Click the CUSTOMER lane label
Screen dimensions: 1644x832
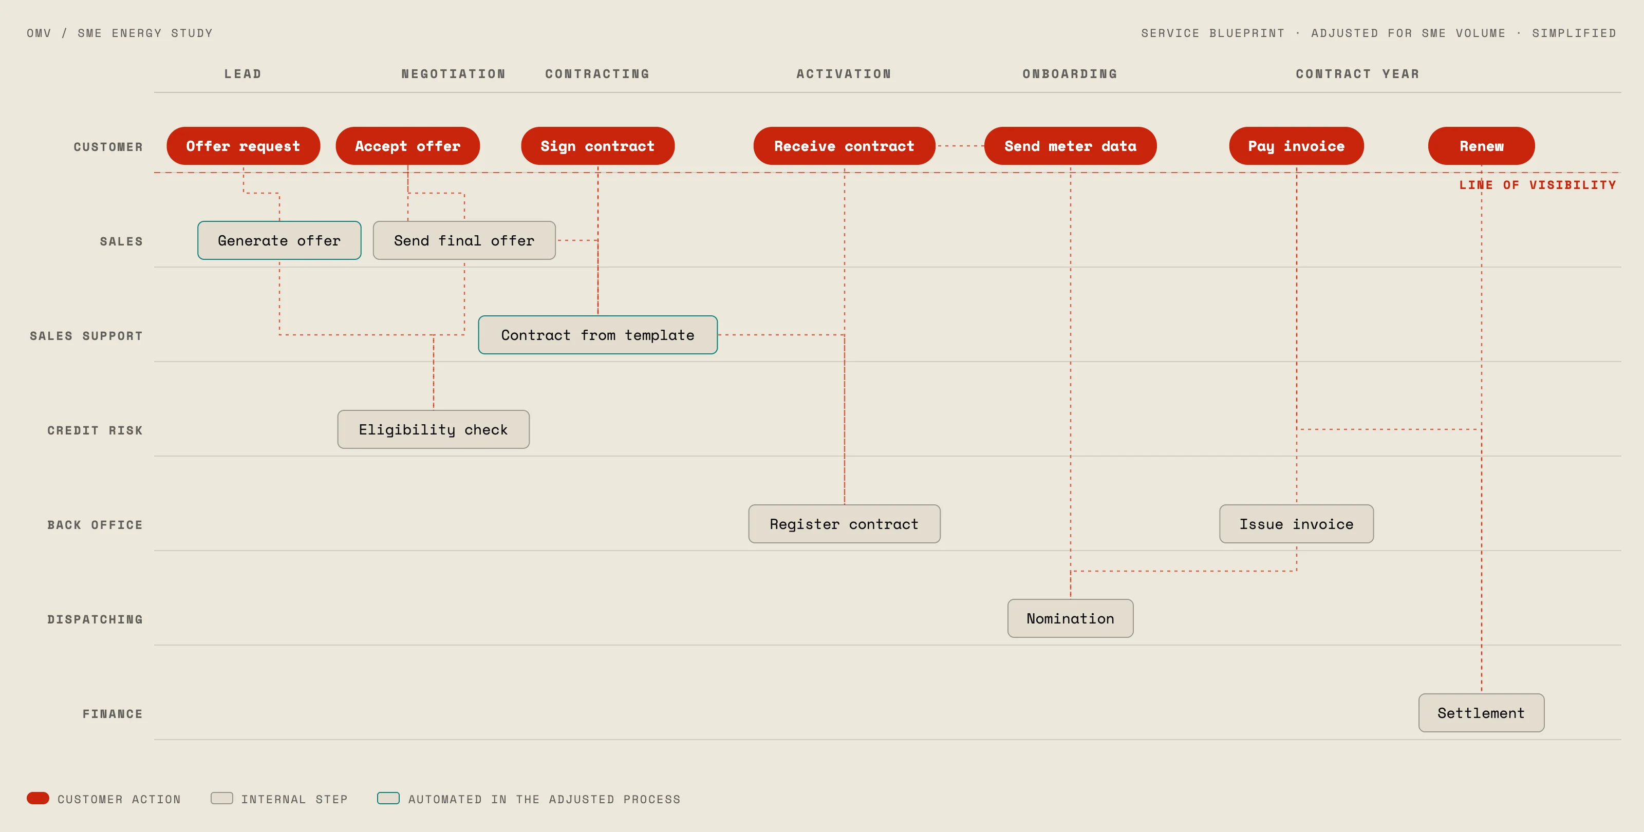pos(108,147)
